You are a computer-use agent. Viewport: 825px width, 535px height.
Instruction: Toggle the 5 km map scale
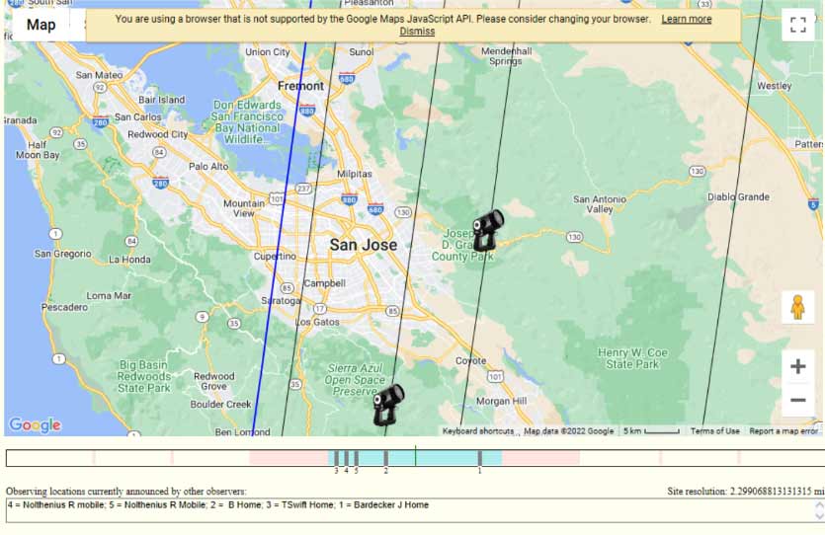coord(651,431)
